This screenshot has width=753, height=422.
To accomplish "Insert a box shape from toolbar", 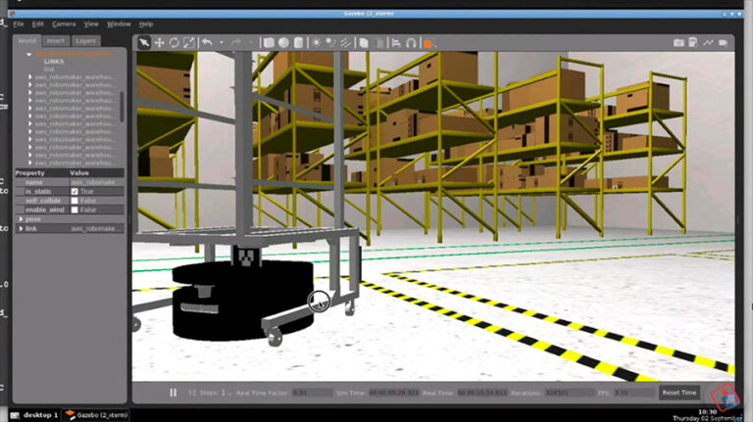I will tap(269, 43).
